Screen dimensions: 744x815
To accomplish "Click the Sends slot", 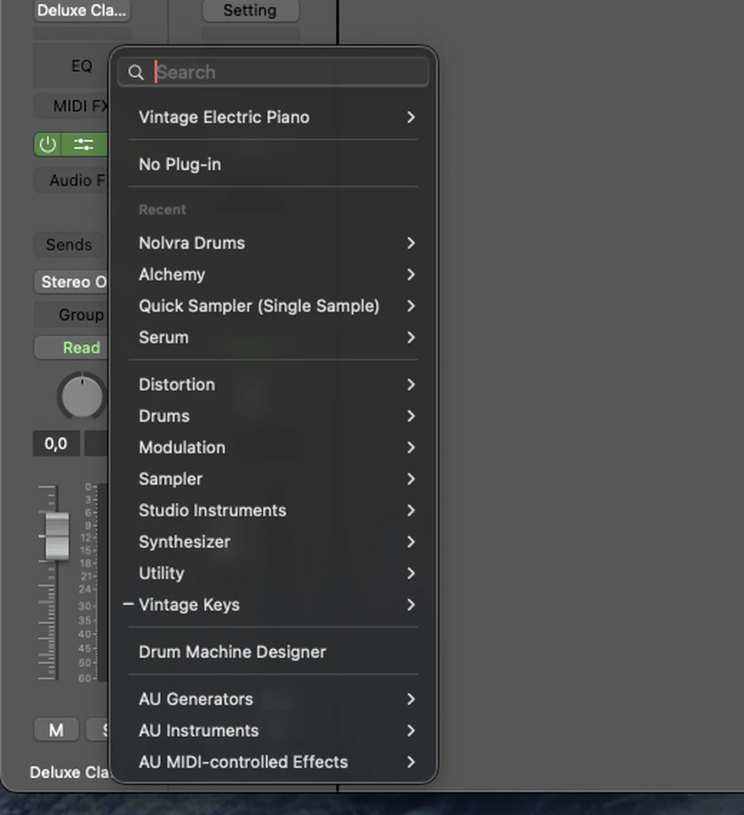I will click(68, 244).
